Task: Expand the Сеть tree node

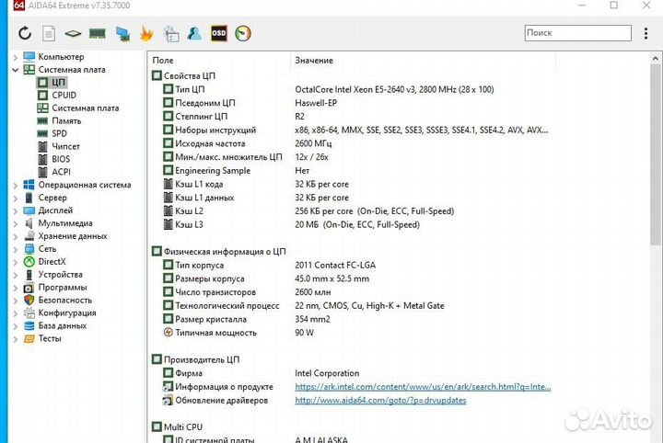Action: 16,249
